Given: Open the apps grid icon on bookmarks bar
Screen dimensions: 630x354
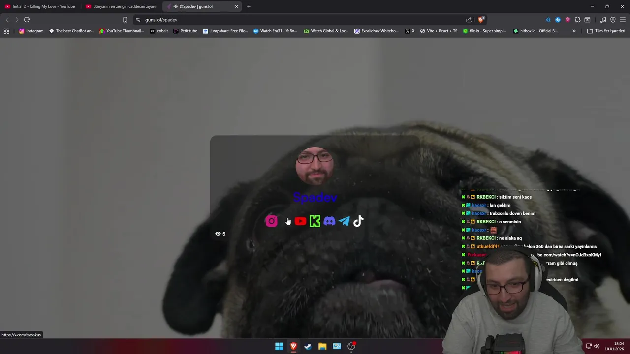Looking at the screenshot, I should pos(6,31).
